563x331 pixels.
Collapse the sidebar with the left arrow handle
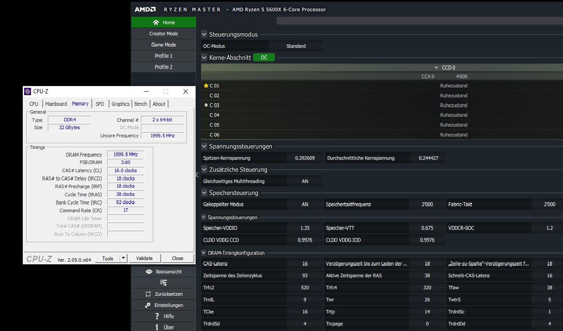click(197, 174)
